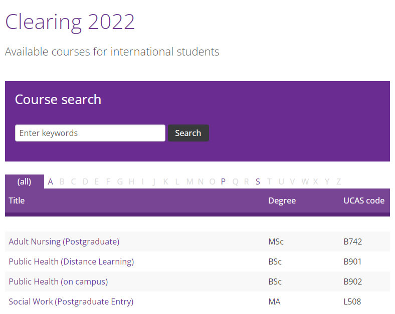This screenshot has height=314, width=395.
Task: Click the Enter keywords search field
Action: (x=90, y=133)
